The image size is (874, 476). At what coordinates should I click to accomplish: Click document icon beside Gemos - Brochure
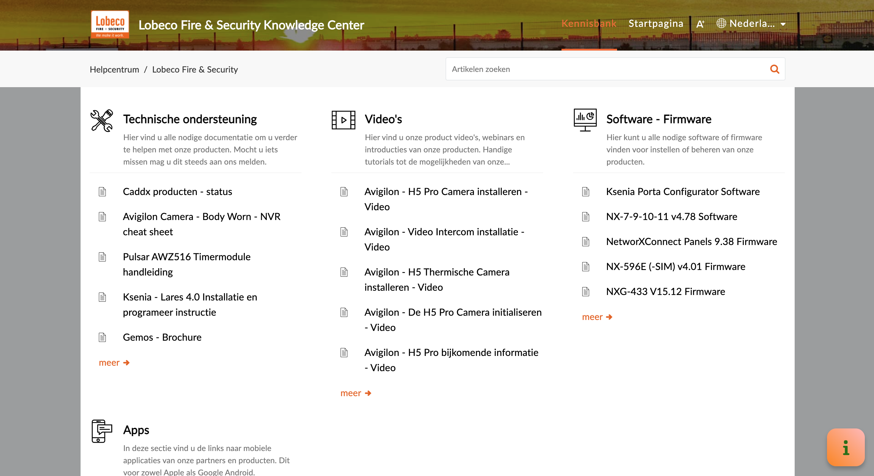(102, 337)
